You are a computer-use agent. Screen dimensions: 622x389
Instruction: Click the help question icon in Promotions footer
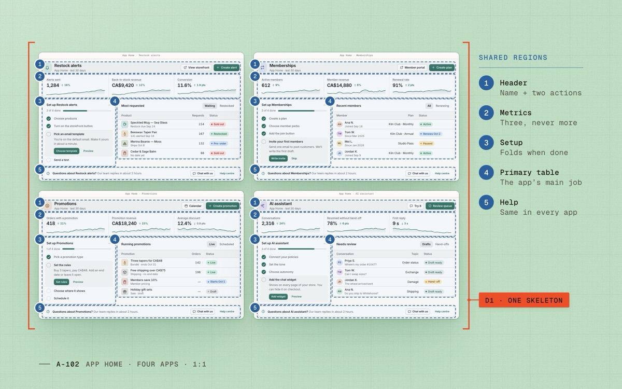[x=48, y=312]
